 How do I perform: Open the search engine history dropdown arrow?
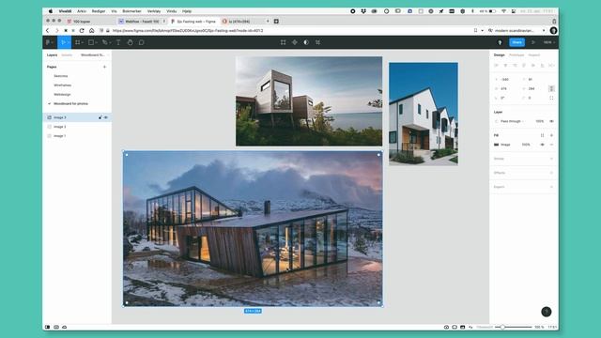tap(544, 30)
